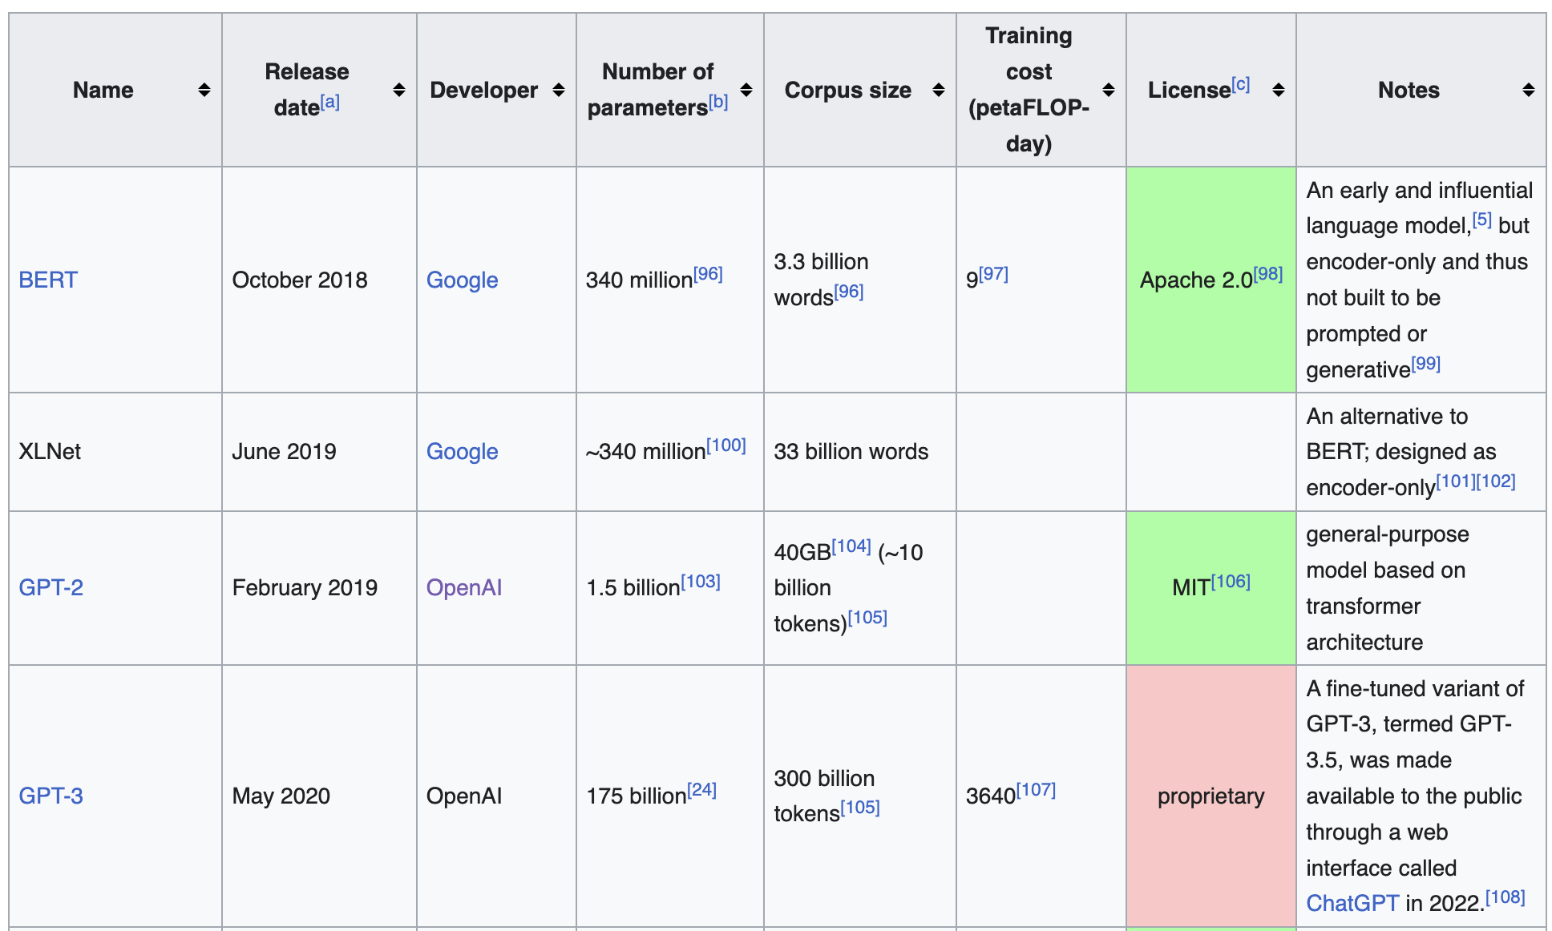
Task: Open the ChatGPT link in Notes
Action: (1352, 903)
